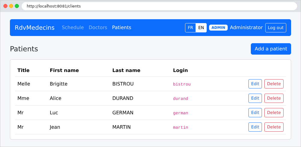Click the Log out button
Viewport: 301px width, 147px height.
click(276, 28)
